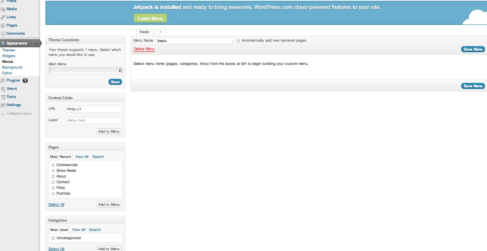This screenshot has width=487, height=251.
Task: Open Themes submenu item
Action: [8, 50]
